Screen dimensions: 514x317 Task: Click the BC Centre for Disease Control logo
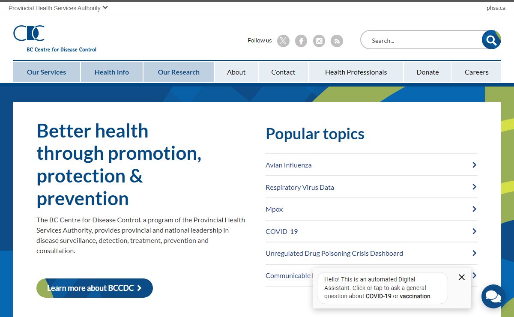[x=55, y=39]
